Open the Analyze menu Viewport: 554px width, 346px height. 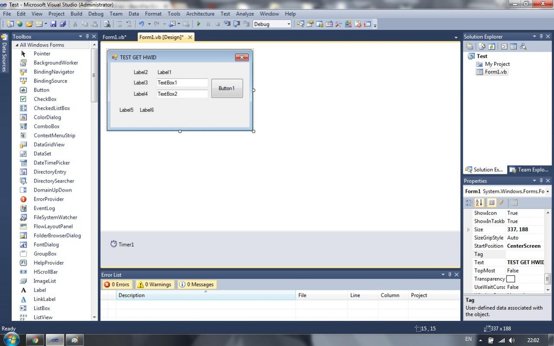point(245,14)
